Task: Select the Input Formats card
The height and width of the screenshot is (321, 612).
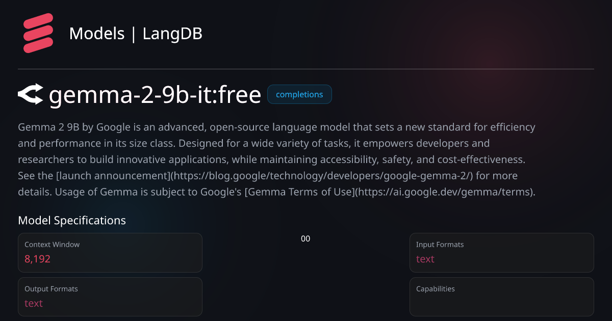Action: (x=502, y=253)
